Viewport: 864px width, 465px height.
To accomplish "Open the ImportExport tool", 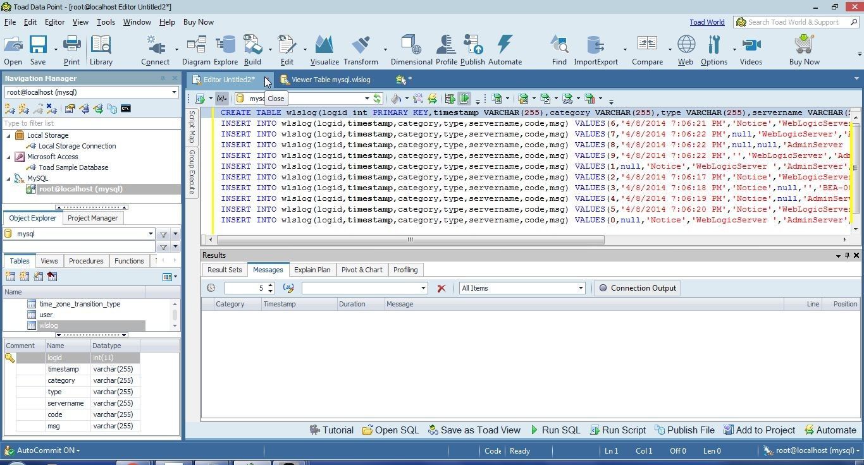I will click(x=595, y=51).
